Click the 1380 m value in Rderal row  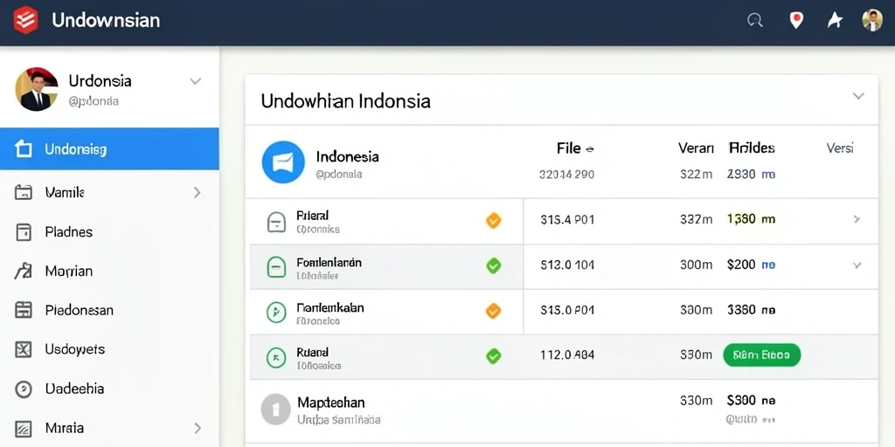click(x=751, y=219)
